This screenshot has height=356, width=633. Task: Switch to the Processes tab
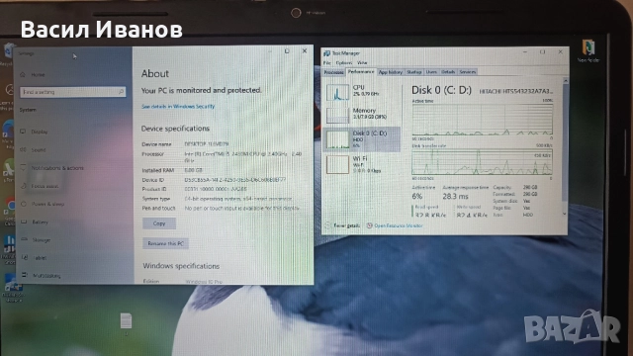pyautogui.click(x=334, y=72)
